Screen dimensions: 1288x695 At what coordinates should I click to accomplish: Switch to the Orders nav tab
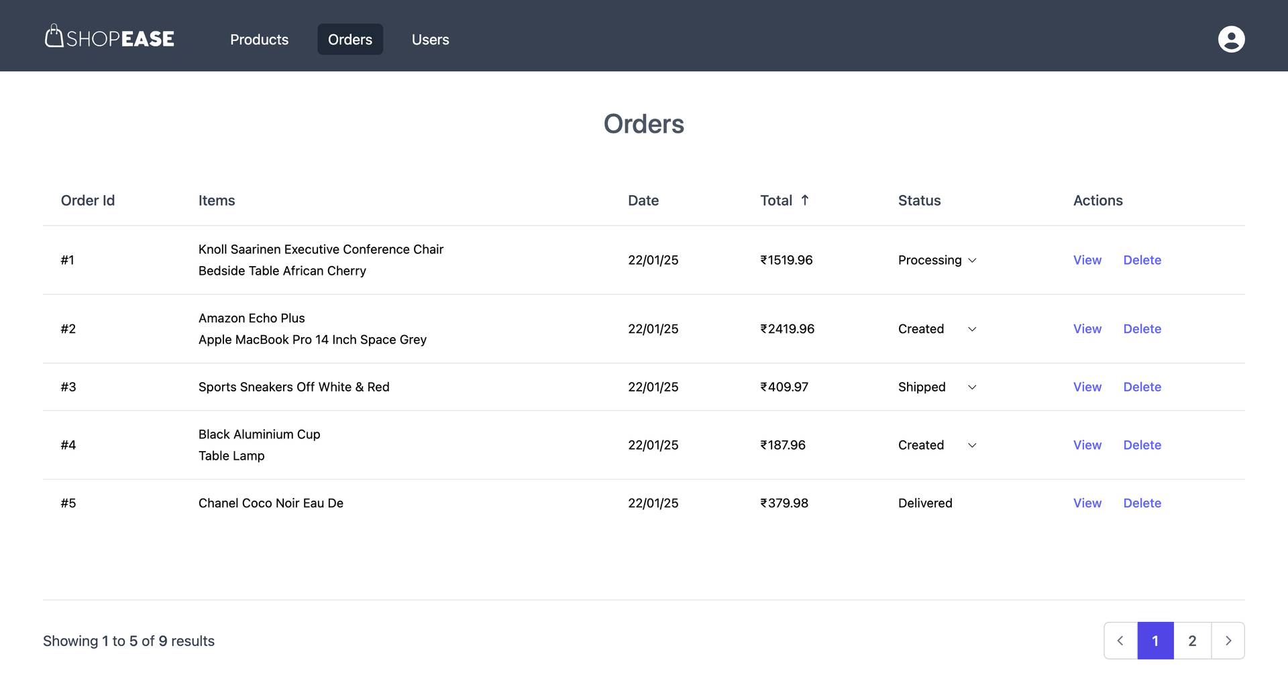pyautogui.click(x=350, y=40)
